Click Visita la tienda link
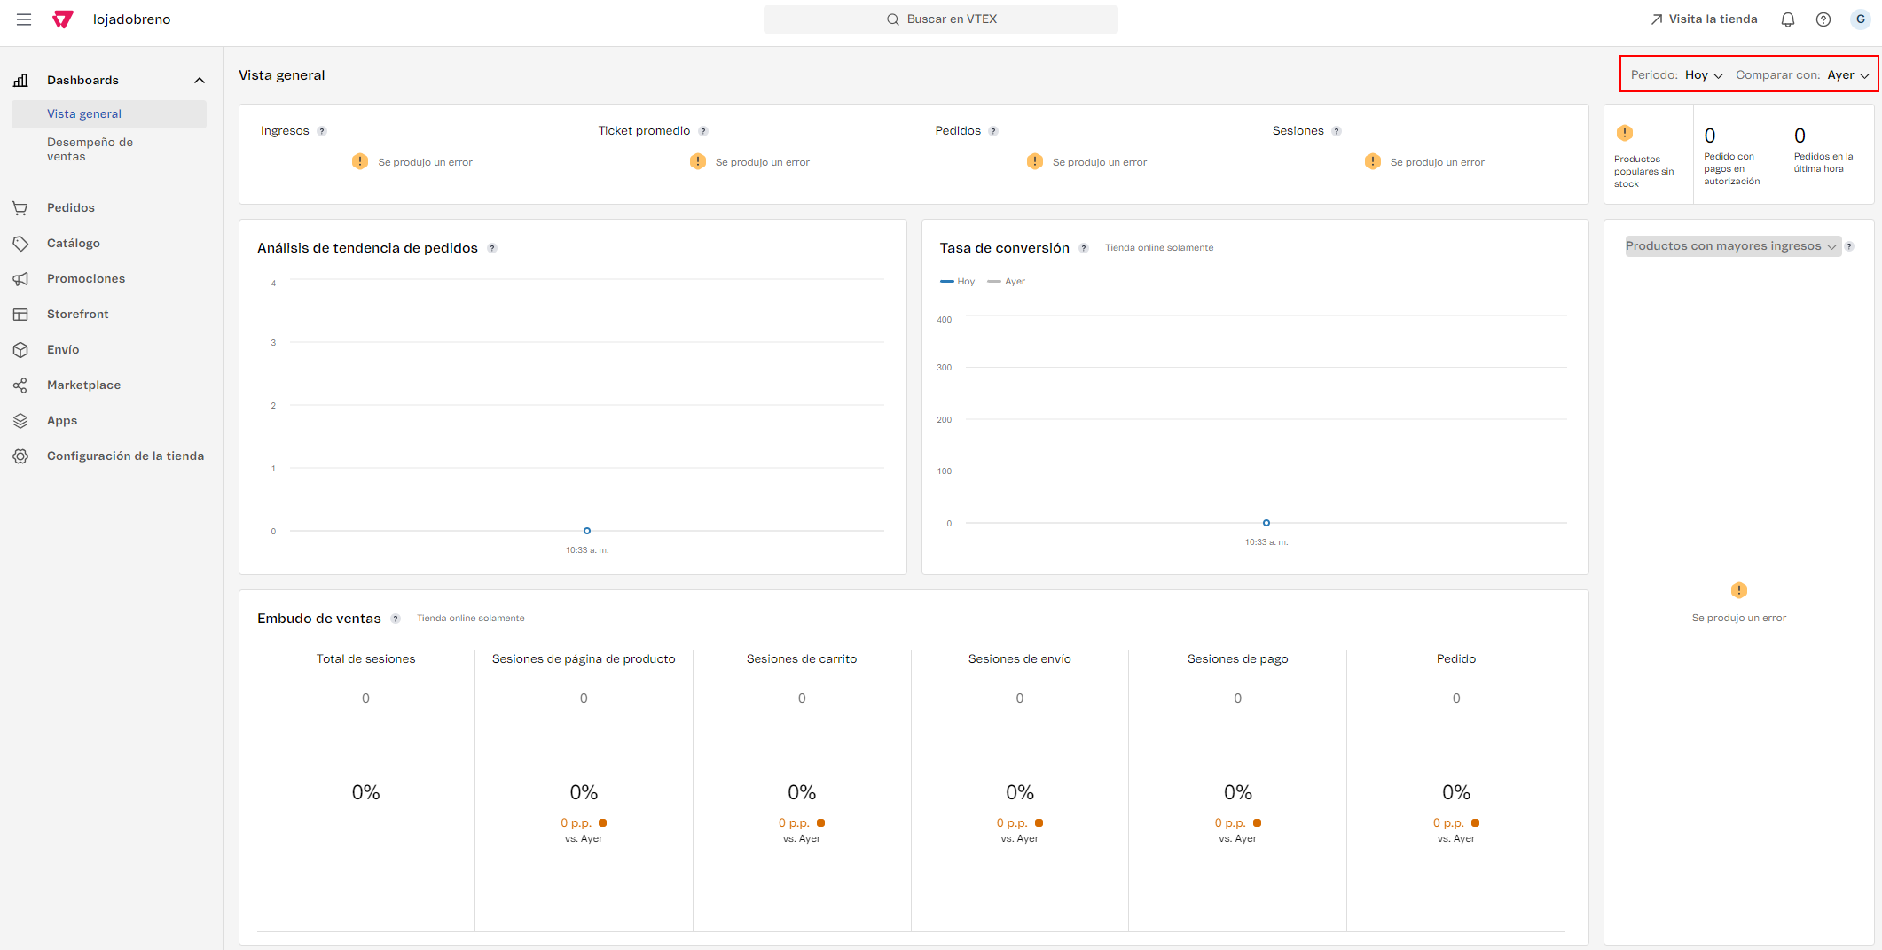This screenshot has height=950, width=1882. pos(1704,19)
